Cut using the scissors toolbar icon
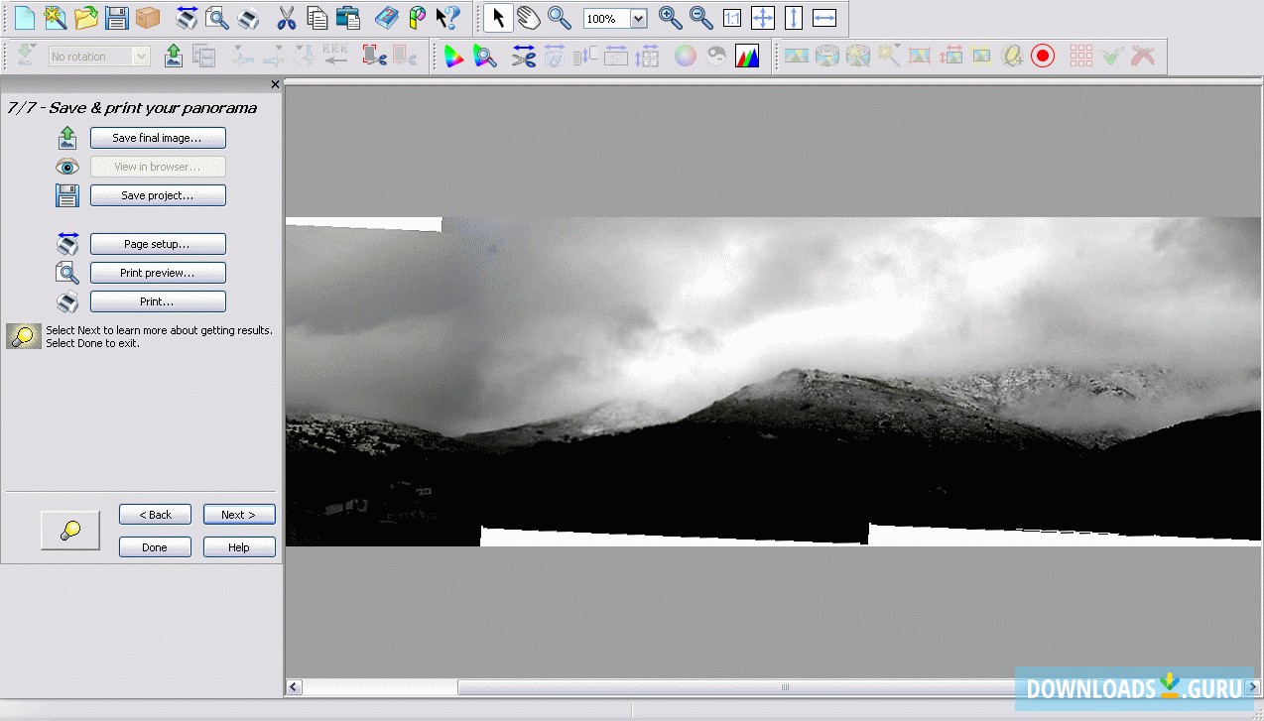1264x721 pixels. 285,17
